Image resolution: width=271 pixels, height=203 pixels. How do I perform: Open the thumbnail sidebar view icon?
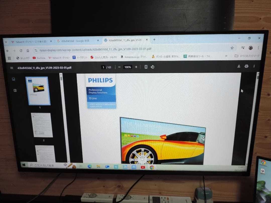click(14, 79)
